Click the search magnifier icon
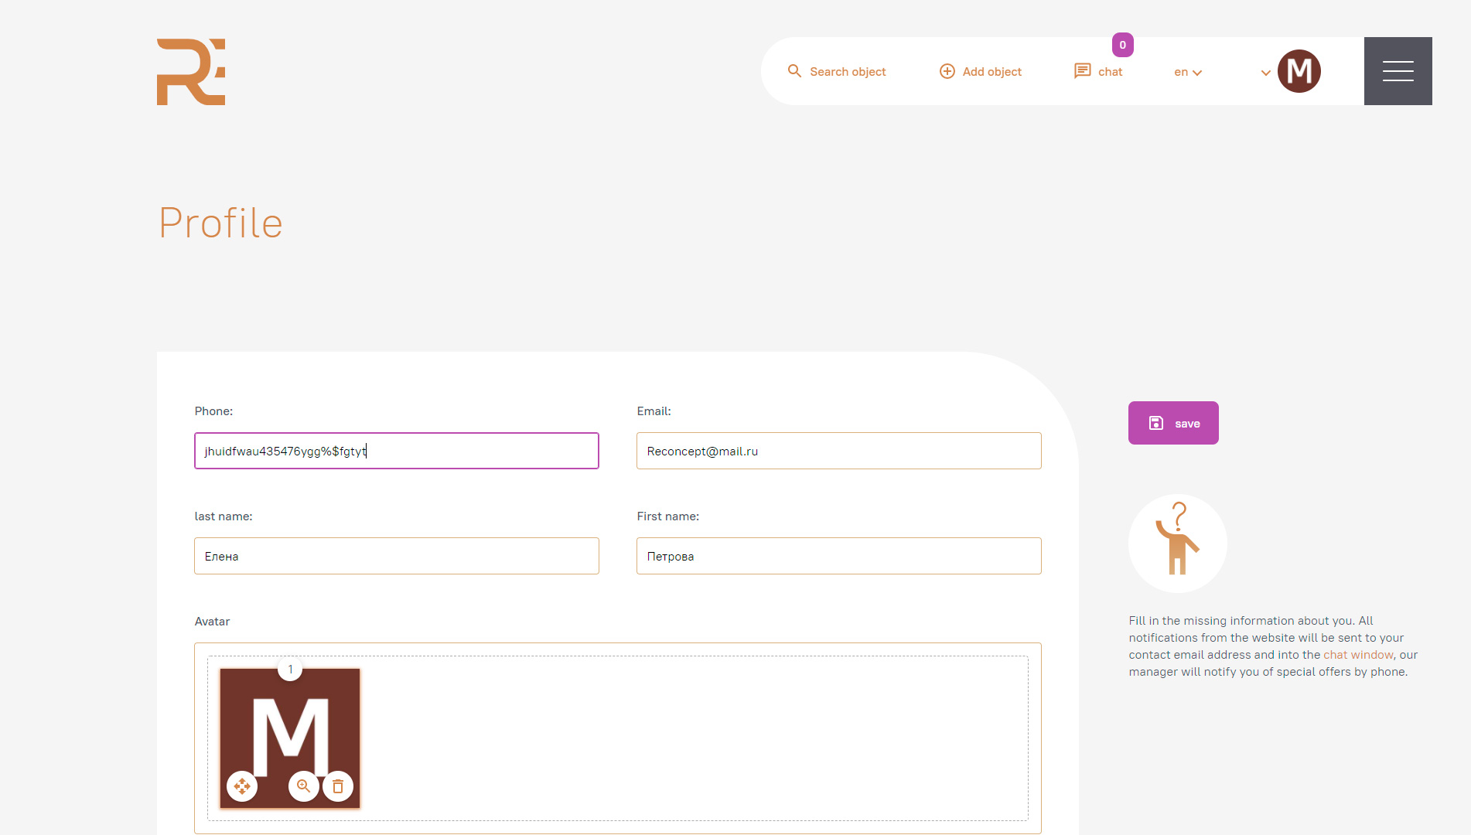The width and height of the screenshot is (1471, 835). (x=794, y=71)
